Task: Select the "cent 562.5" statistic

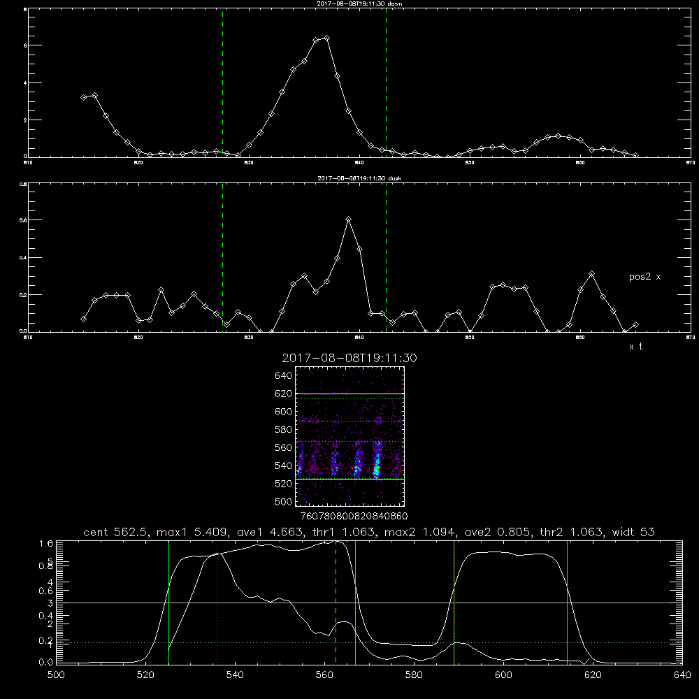Action: 115,532
